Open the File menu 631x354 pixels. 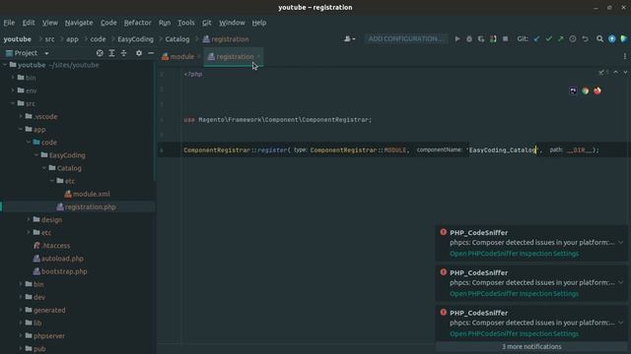click(x=9, y=23)
